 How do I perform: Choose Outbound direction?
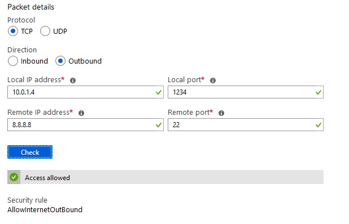tap(60, 61)
